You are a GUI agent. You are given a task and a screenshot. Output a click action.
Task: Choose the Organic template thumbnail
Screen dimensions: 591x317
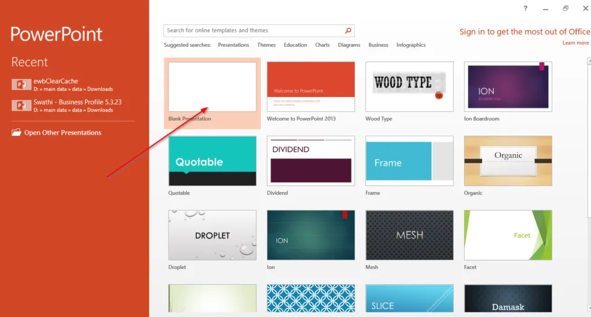(x=508, y=161)
